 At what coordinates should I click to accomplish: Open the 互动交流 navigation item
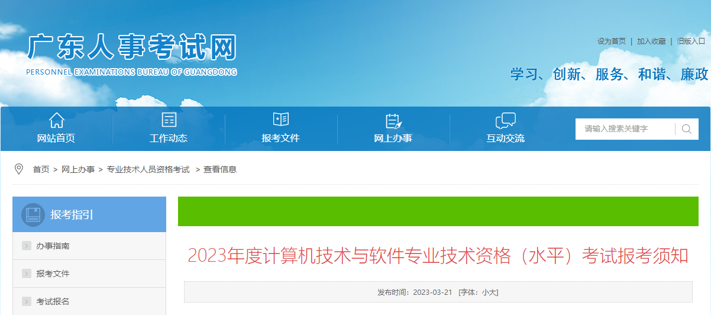(x=506, y=138)
